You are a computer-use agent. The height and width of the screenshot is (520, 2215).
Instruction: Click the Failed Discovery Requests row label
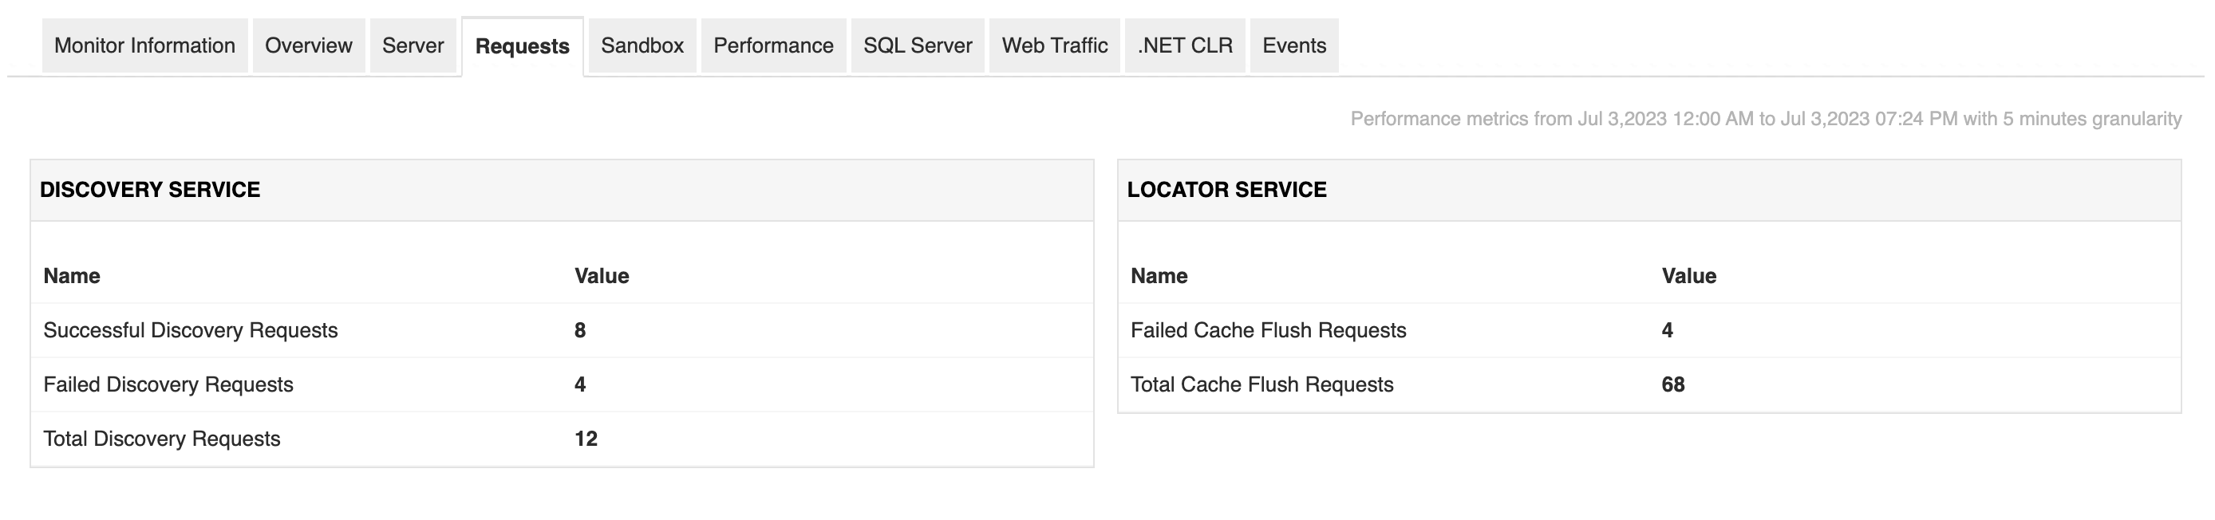click(168, 384)
